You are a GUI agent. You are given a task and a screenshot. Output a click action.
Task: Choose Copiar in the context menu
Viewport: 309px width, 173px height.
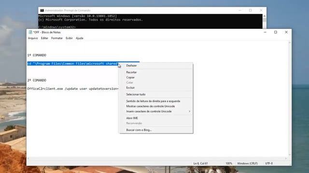coord(156,77)
